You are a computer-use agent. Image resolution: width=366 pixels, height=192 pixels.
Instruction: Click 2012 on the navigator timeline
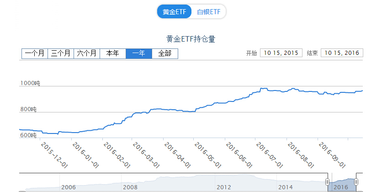223,187
